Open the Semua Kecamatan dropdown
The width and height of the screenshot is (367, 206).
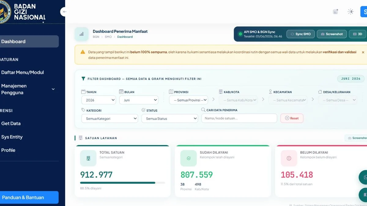click(x=288, y=100)
